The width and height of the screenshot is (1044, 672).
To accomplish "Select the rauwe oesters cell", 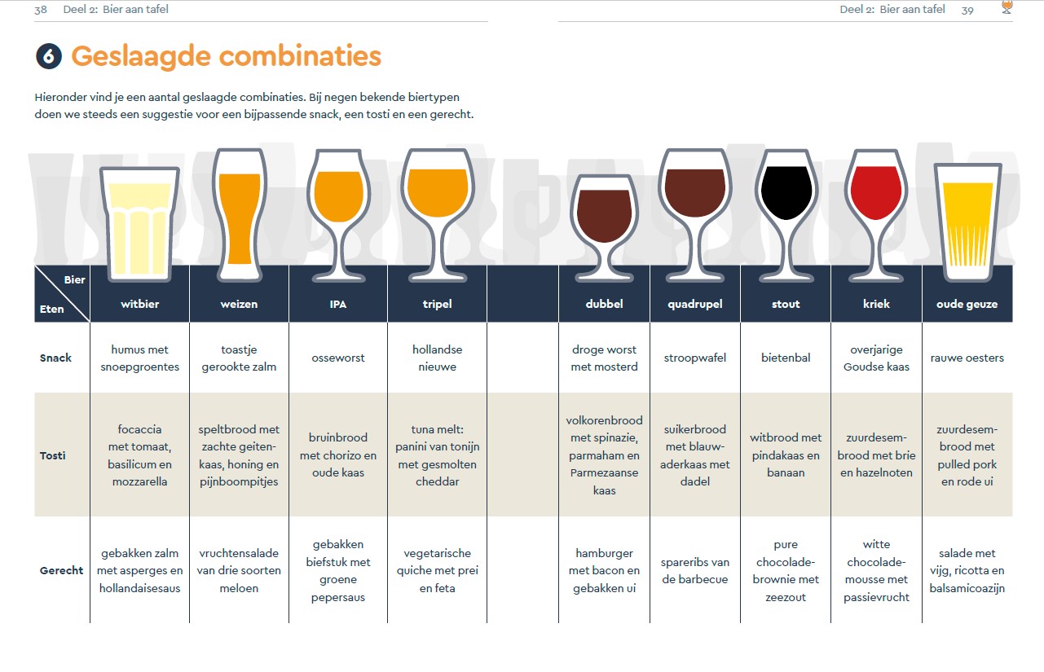I will [967, 358].
